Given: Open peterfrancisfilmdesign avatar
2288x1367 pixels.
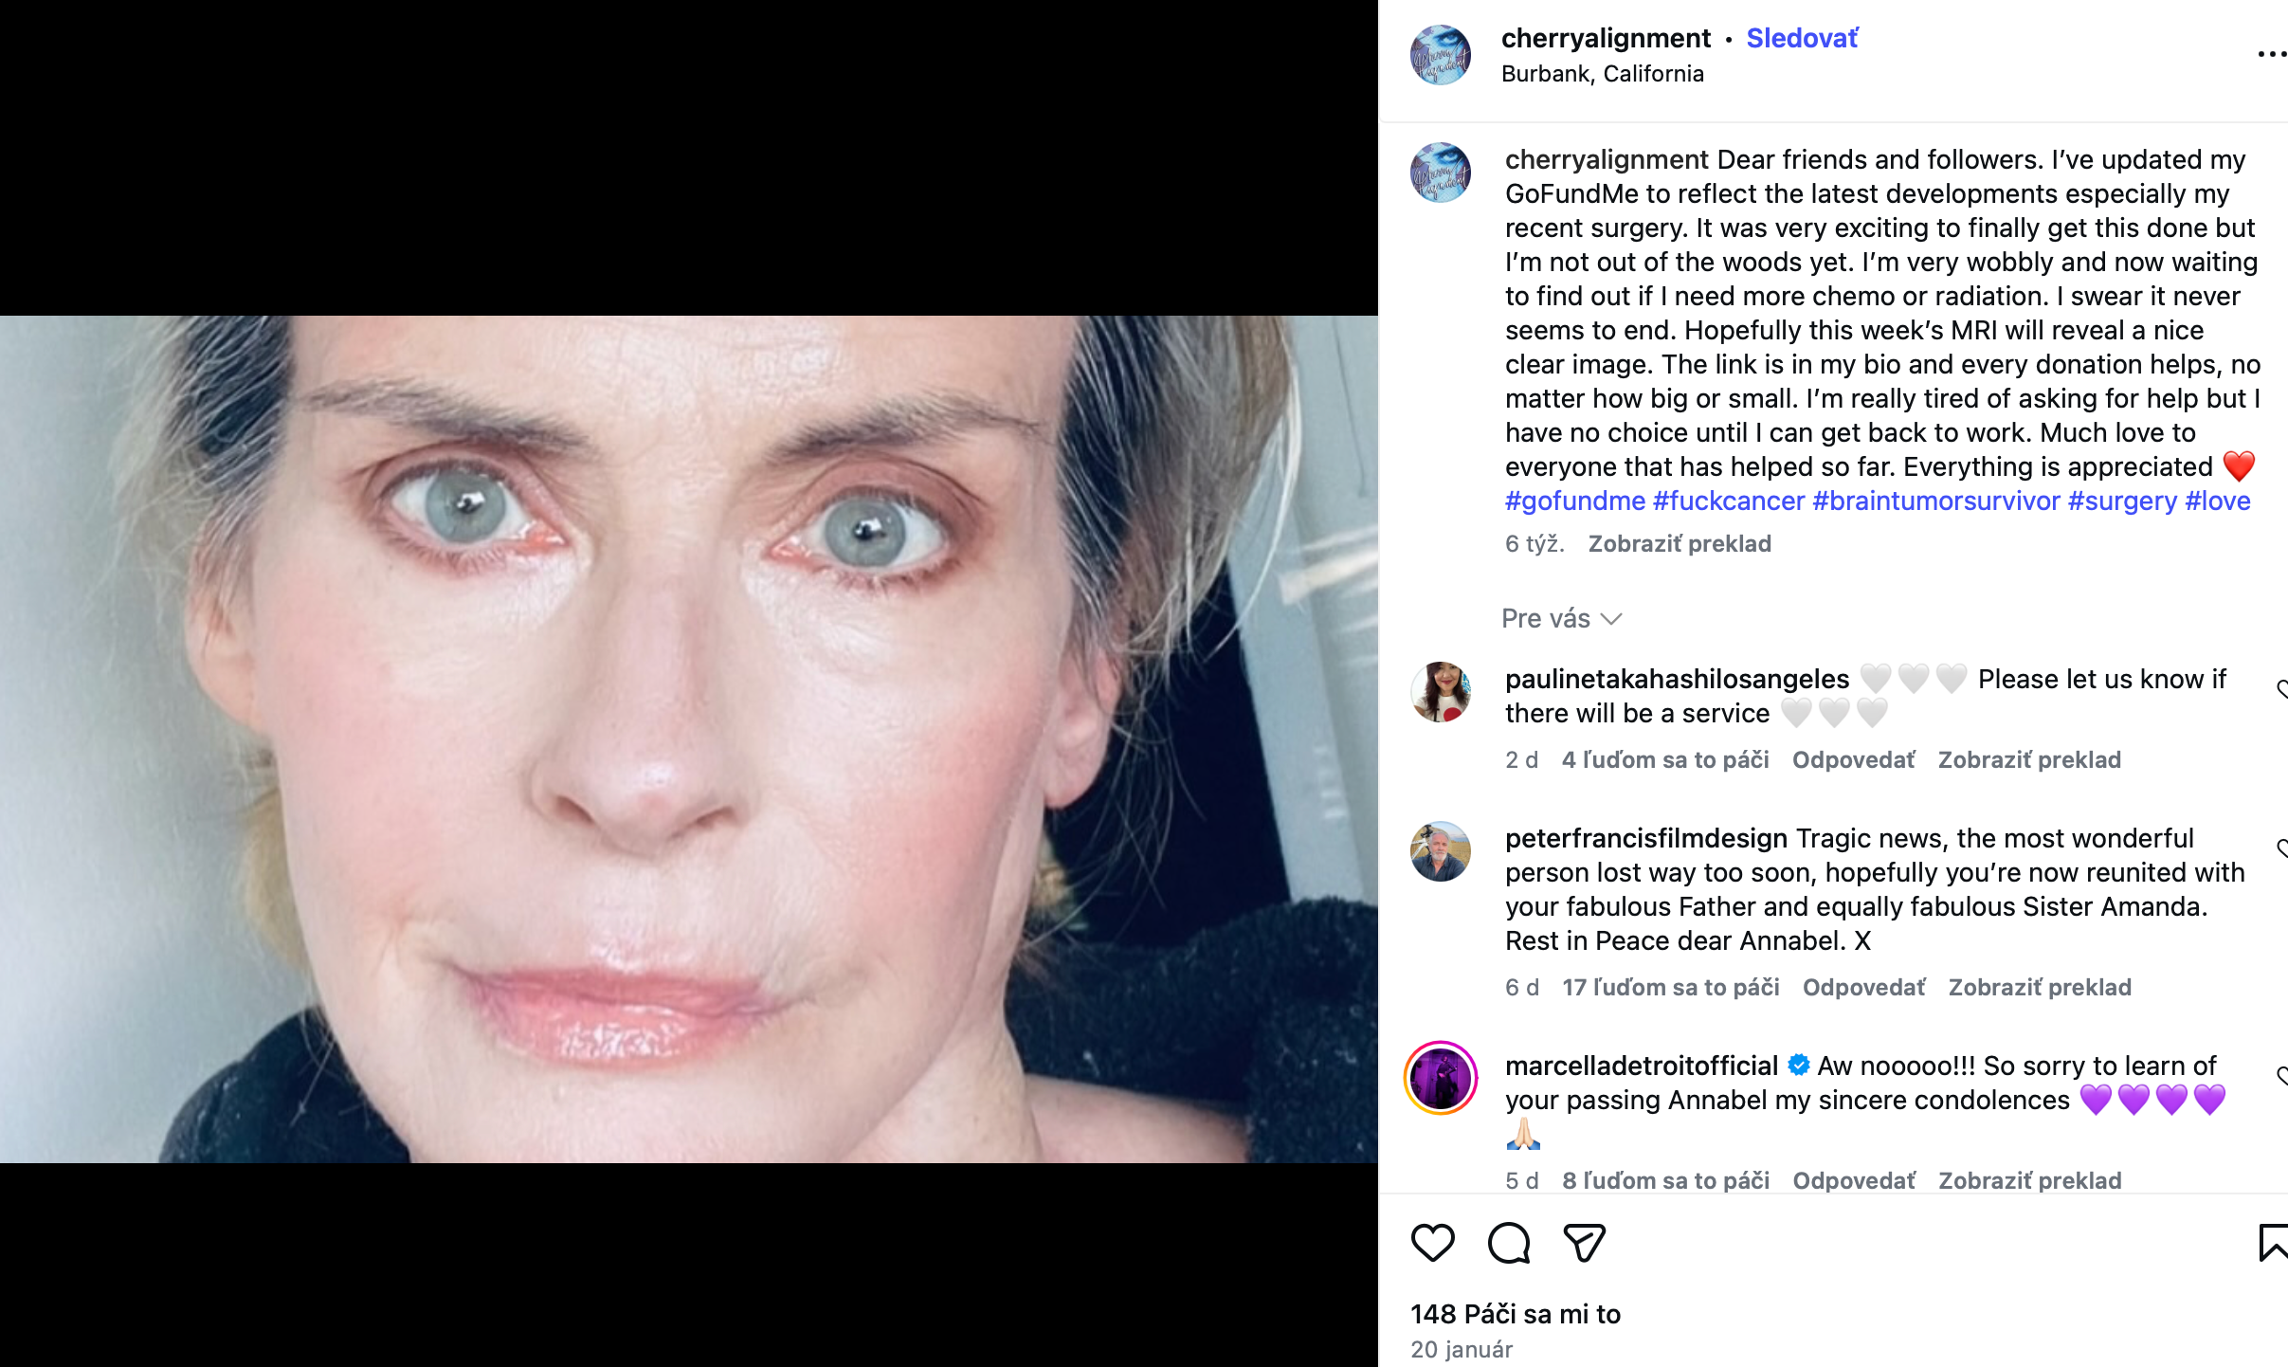Looking at the screenshot, I should click(x=1441, y=851).
